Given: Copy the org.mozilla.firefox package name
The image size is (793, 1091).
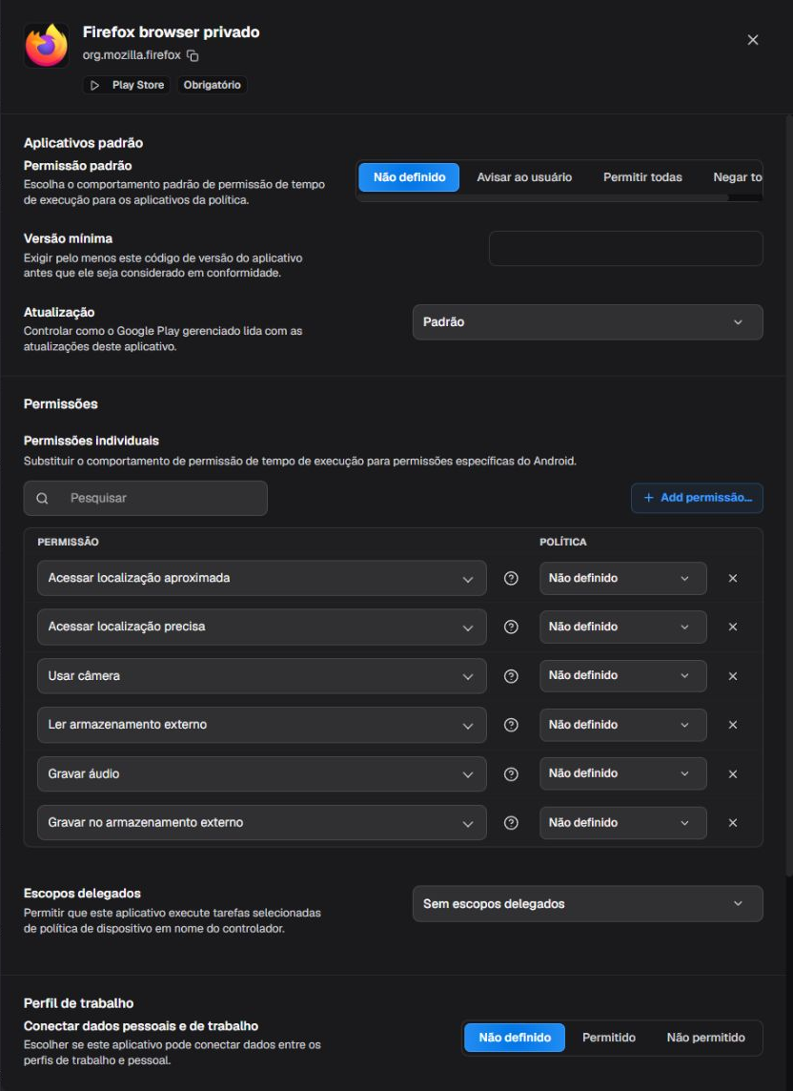Looking at the screenshot, I should (193, 55).
